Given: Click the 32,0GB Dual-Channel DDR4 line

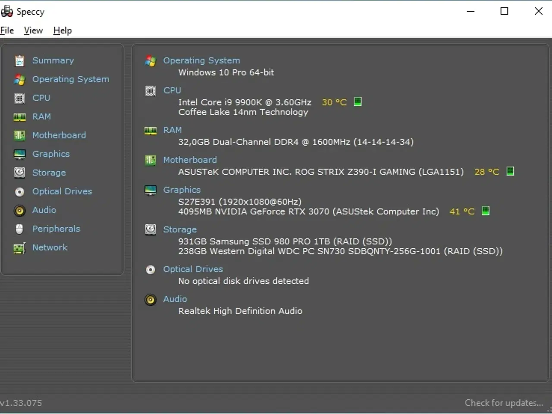Looking at the screenshot, I should point(296,142).
